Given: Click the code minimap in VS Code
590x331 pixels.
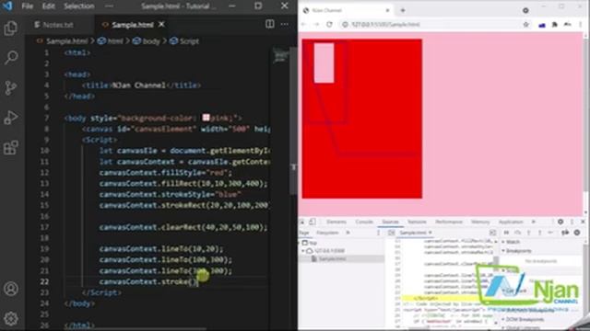Looking at the screenshot, I should [x=280, y=56].
